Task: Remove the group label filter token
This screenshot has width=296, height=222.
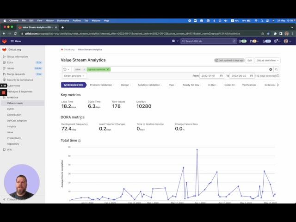Action: (x=108, y=69)
